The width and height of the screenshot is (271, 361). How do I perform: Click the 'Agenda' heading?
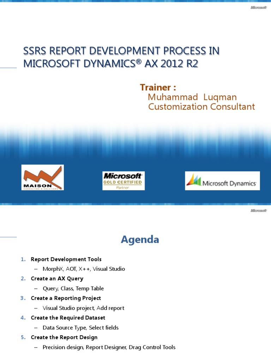[140, 239]
